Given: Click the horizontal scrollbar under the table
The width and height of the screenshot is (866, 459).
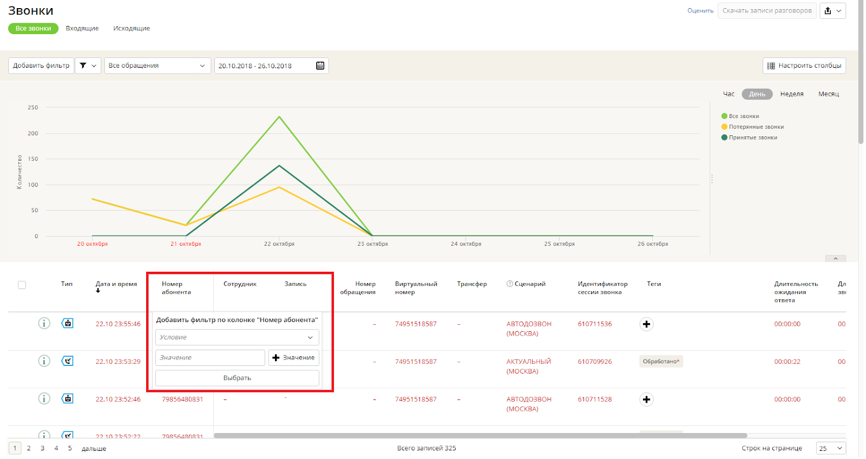Looking at the screenshot, I should pos(480,435).
